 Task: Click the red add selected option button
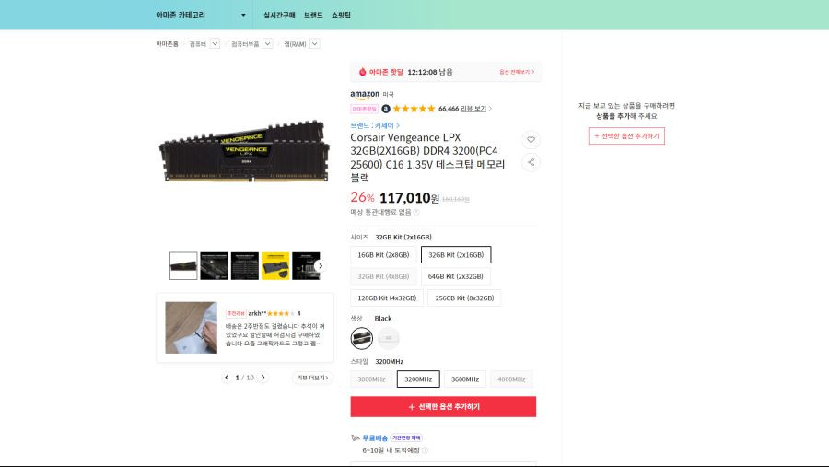[x=443, y=407]
